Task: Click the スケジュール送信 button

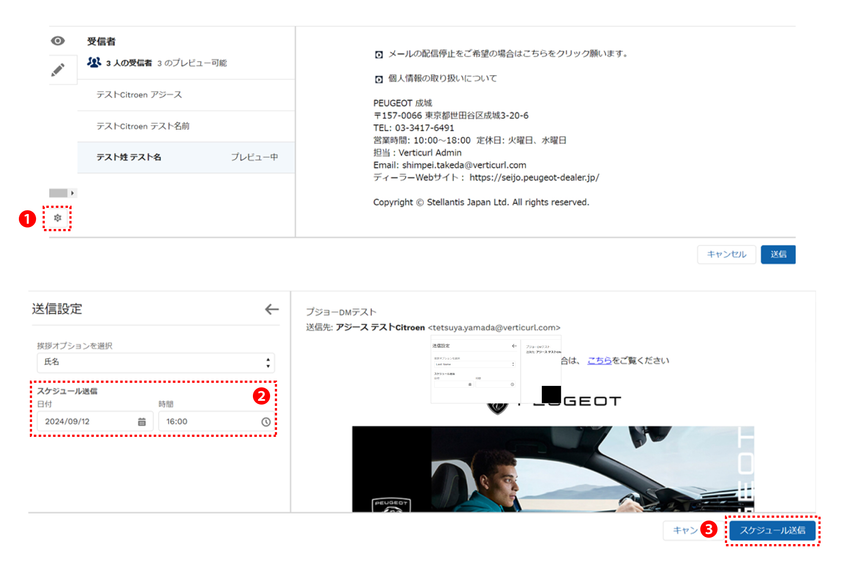Action: pos(772,530)
